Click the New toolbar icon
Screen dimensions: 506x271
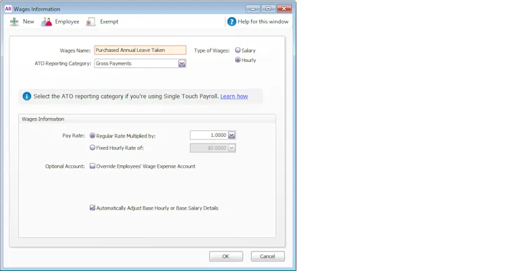coord(14,22)
